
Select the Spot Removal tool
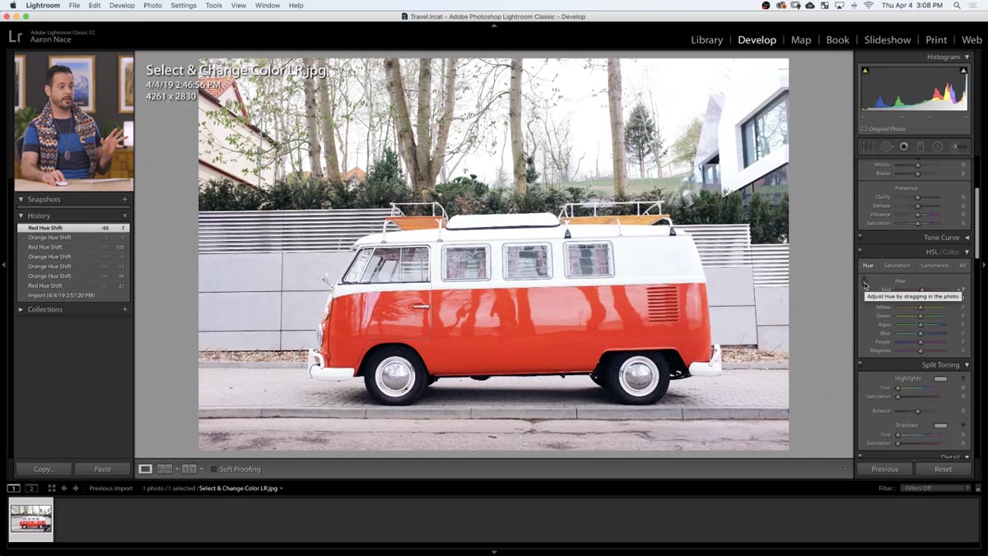tap(887, 146)
